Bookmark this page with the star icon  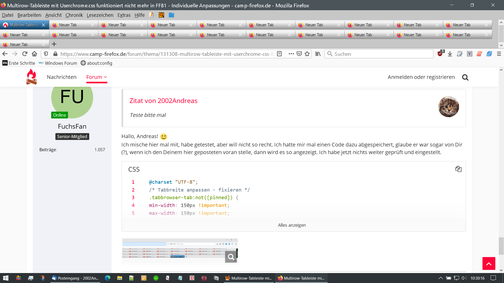[307, 54]
